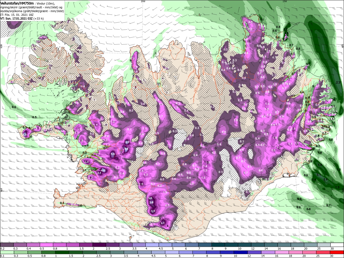Screen dimensions: 344x258
Task: Click the '15W' longitude label
Action: pos(285,1)
